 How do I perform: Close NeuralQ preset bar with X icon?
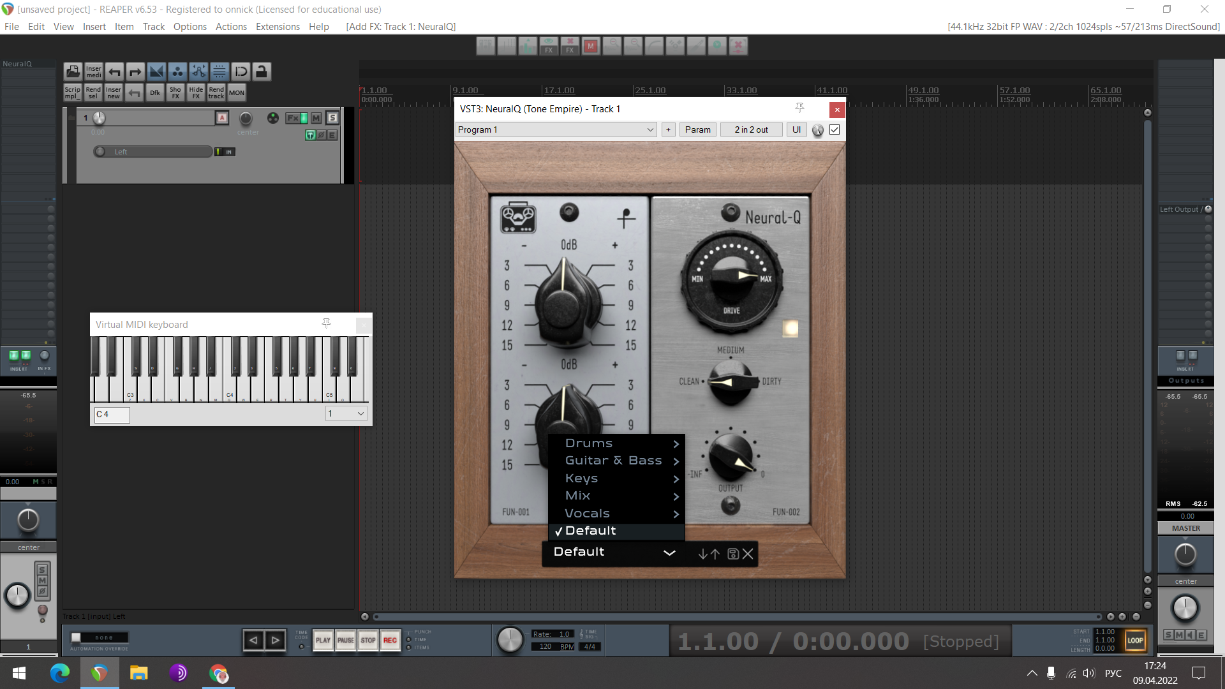(x=748, y=554)
